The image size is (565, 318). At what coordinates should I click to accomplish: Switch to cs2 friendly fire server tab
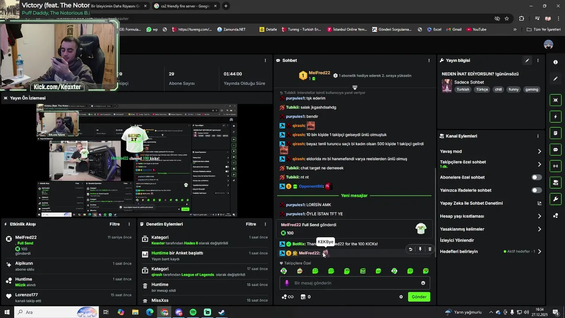point(185,6)
